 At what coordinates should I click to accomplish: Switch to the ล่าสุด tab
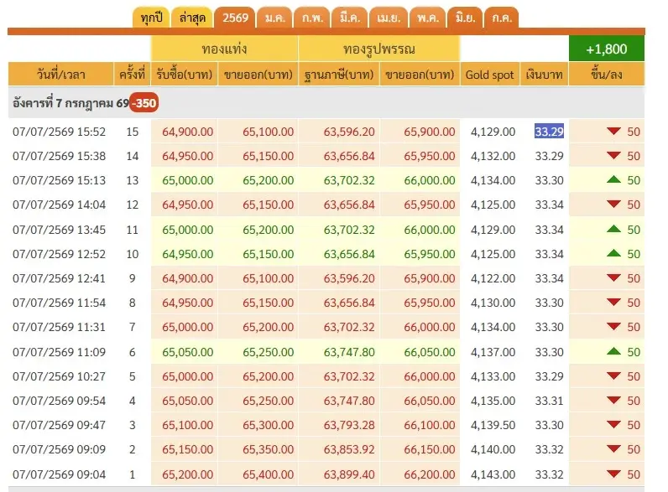pos(192,18)
